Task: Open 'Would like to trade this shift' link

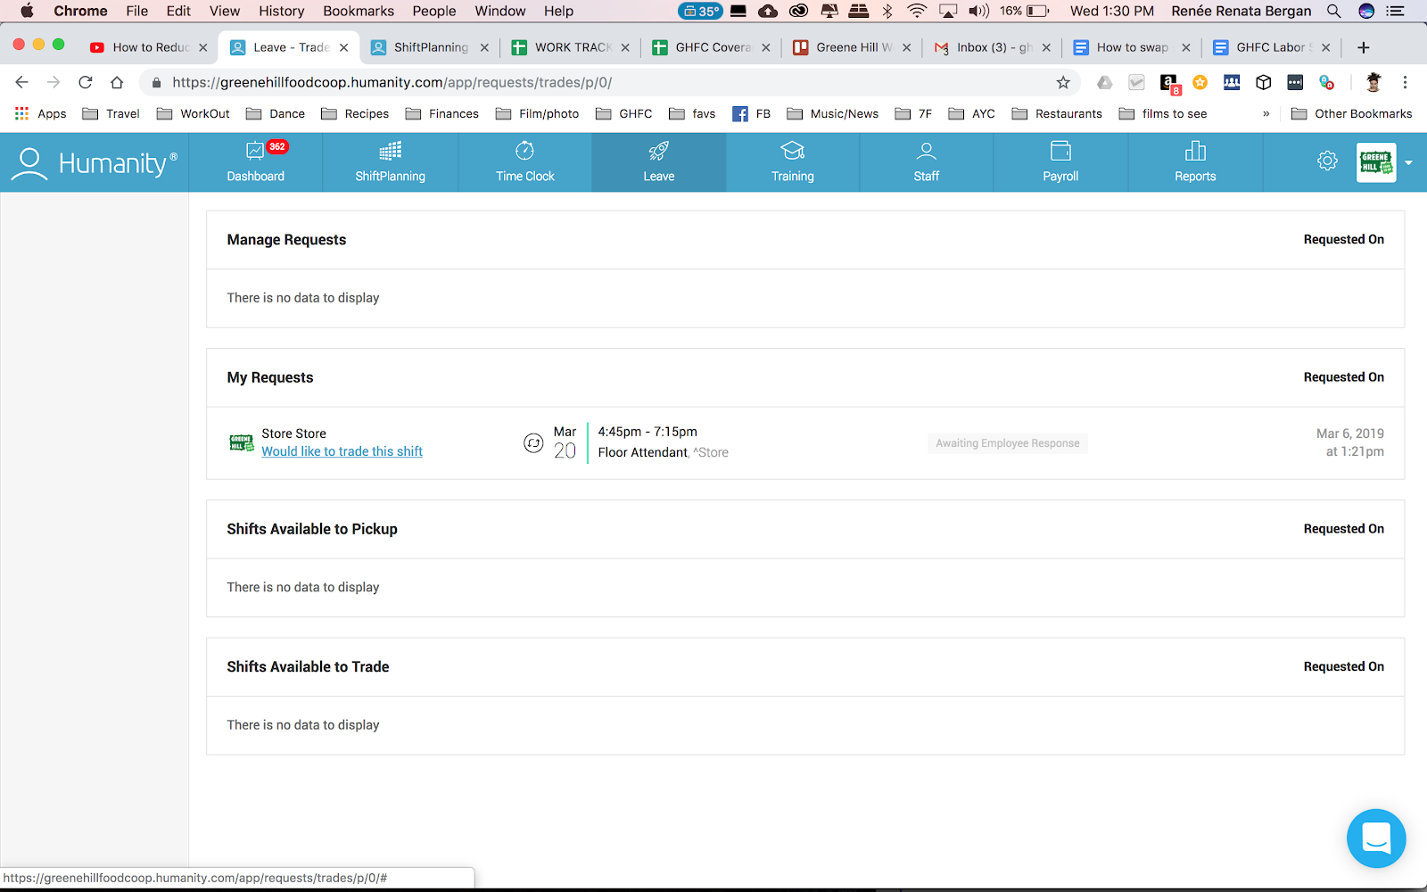Action: 342,451
